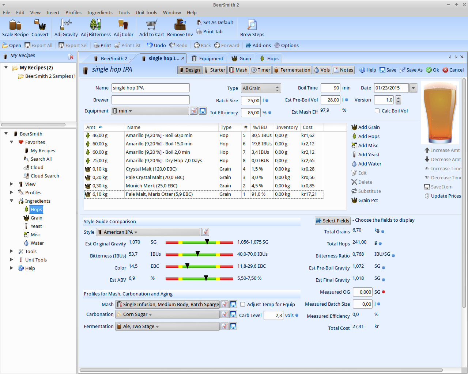Click the Remove Inv icon
This screenshot has height=374, width=468.
(180, 28)
